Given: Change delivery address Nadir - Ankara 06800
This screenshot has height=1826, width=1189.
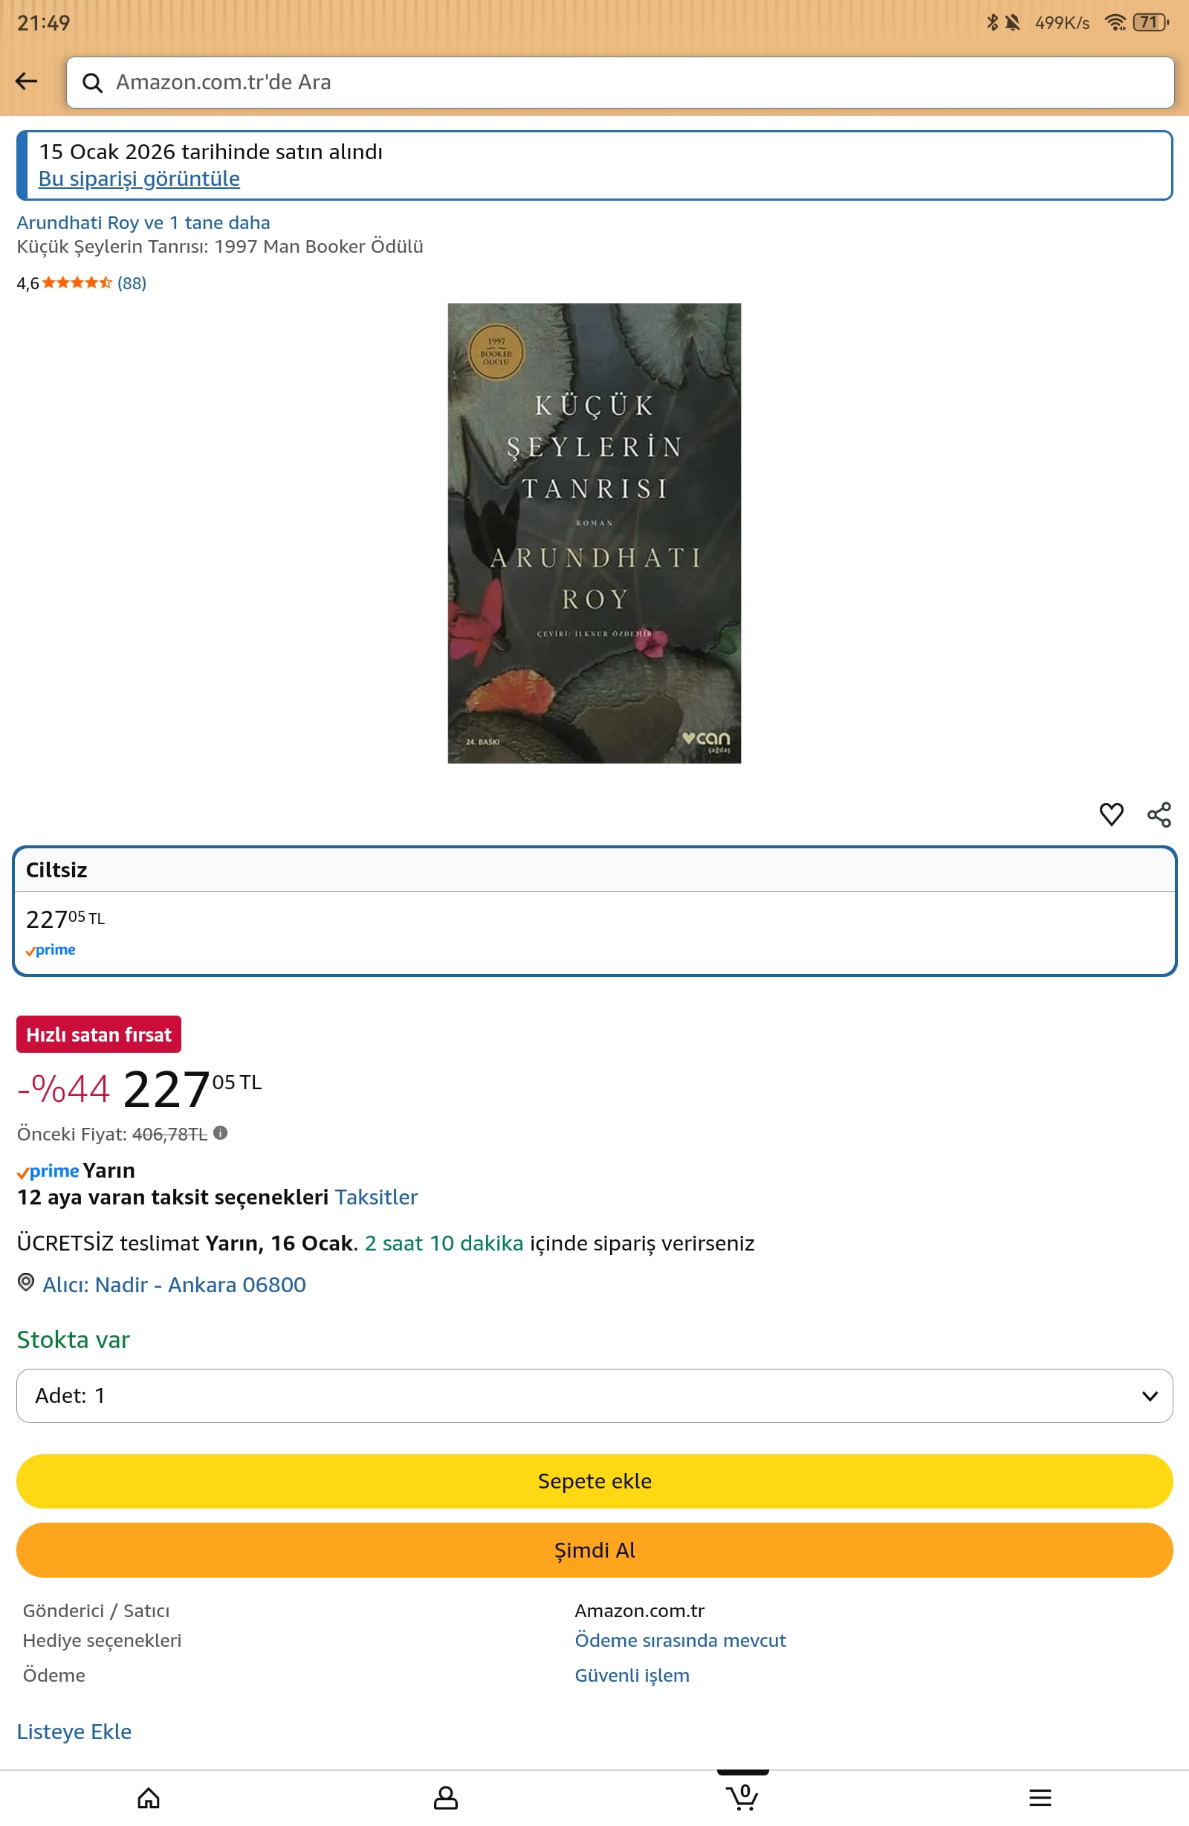Looking at the screenshot, I should pos(173,1284).
